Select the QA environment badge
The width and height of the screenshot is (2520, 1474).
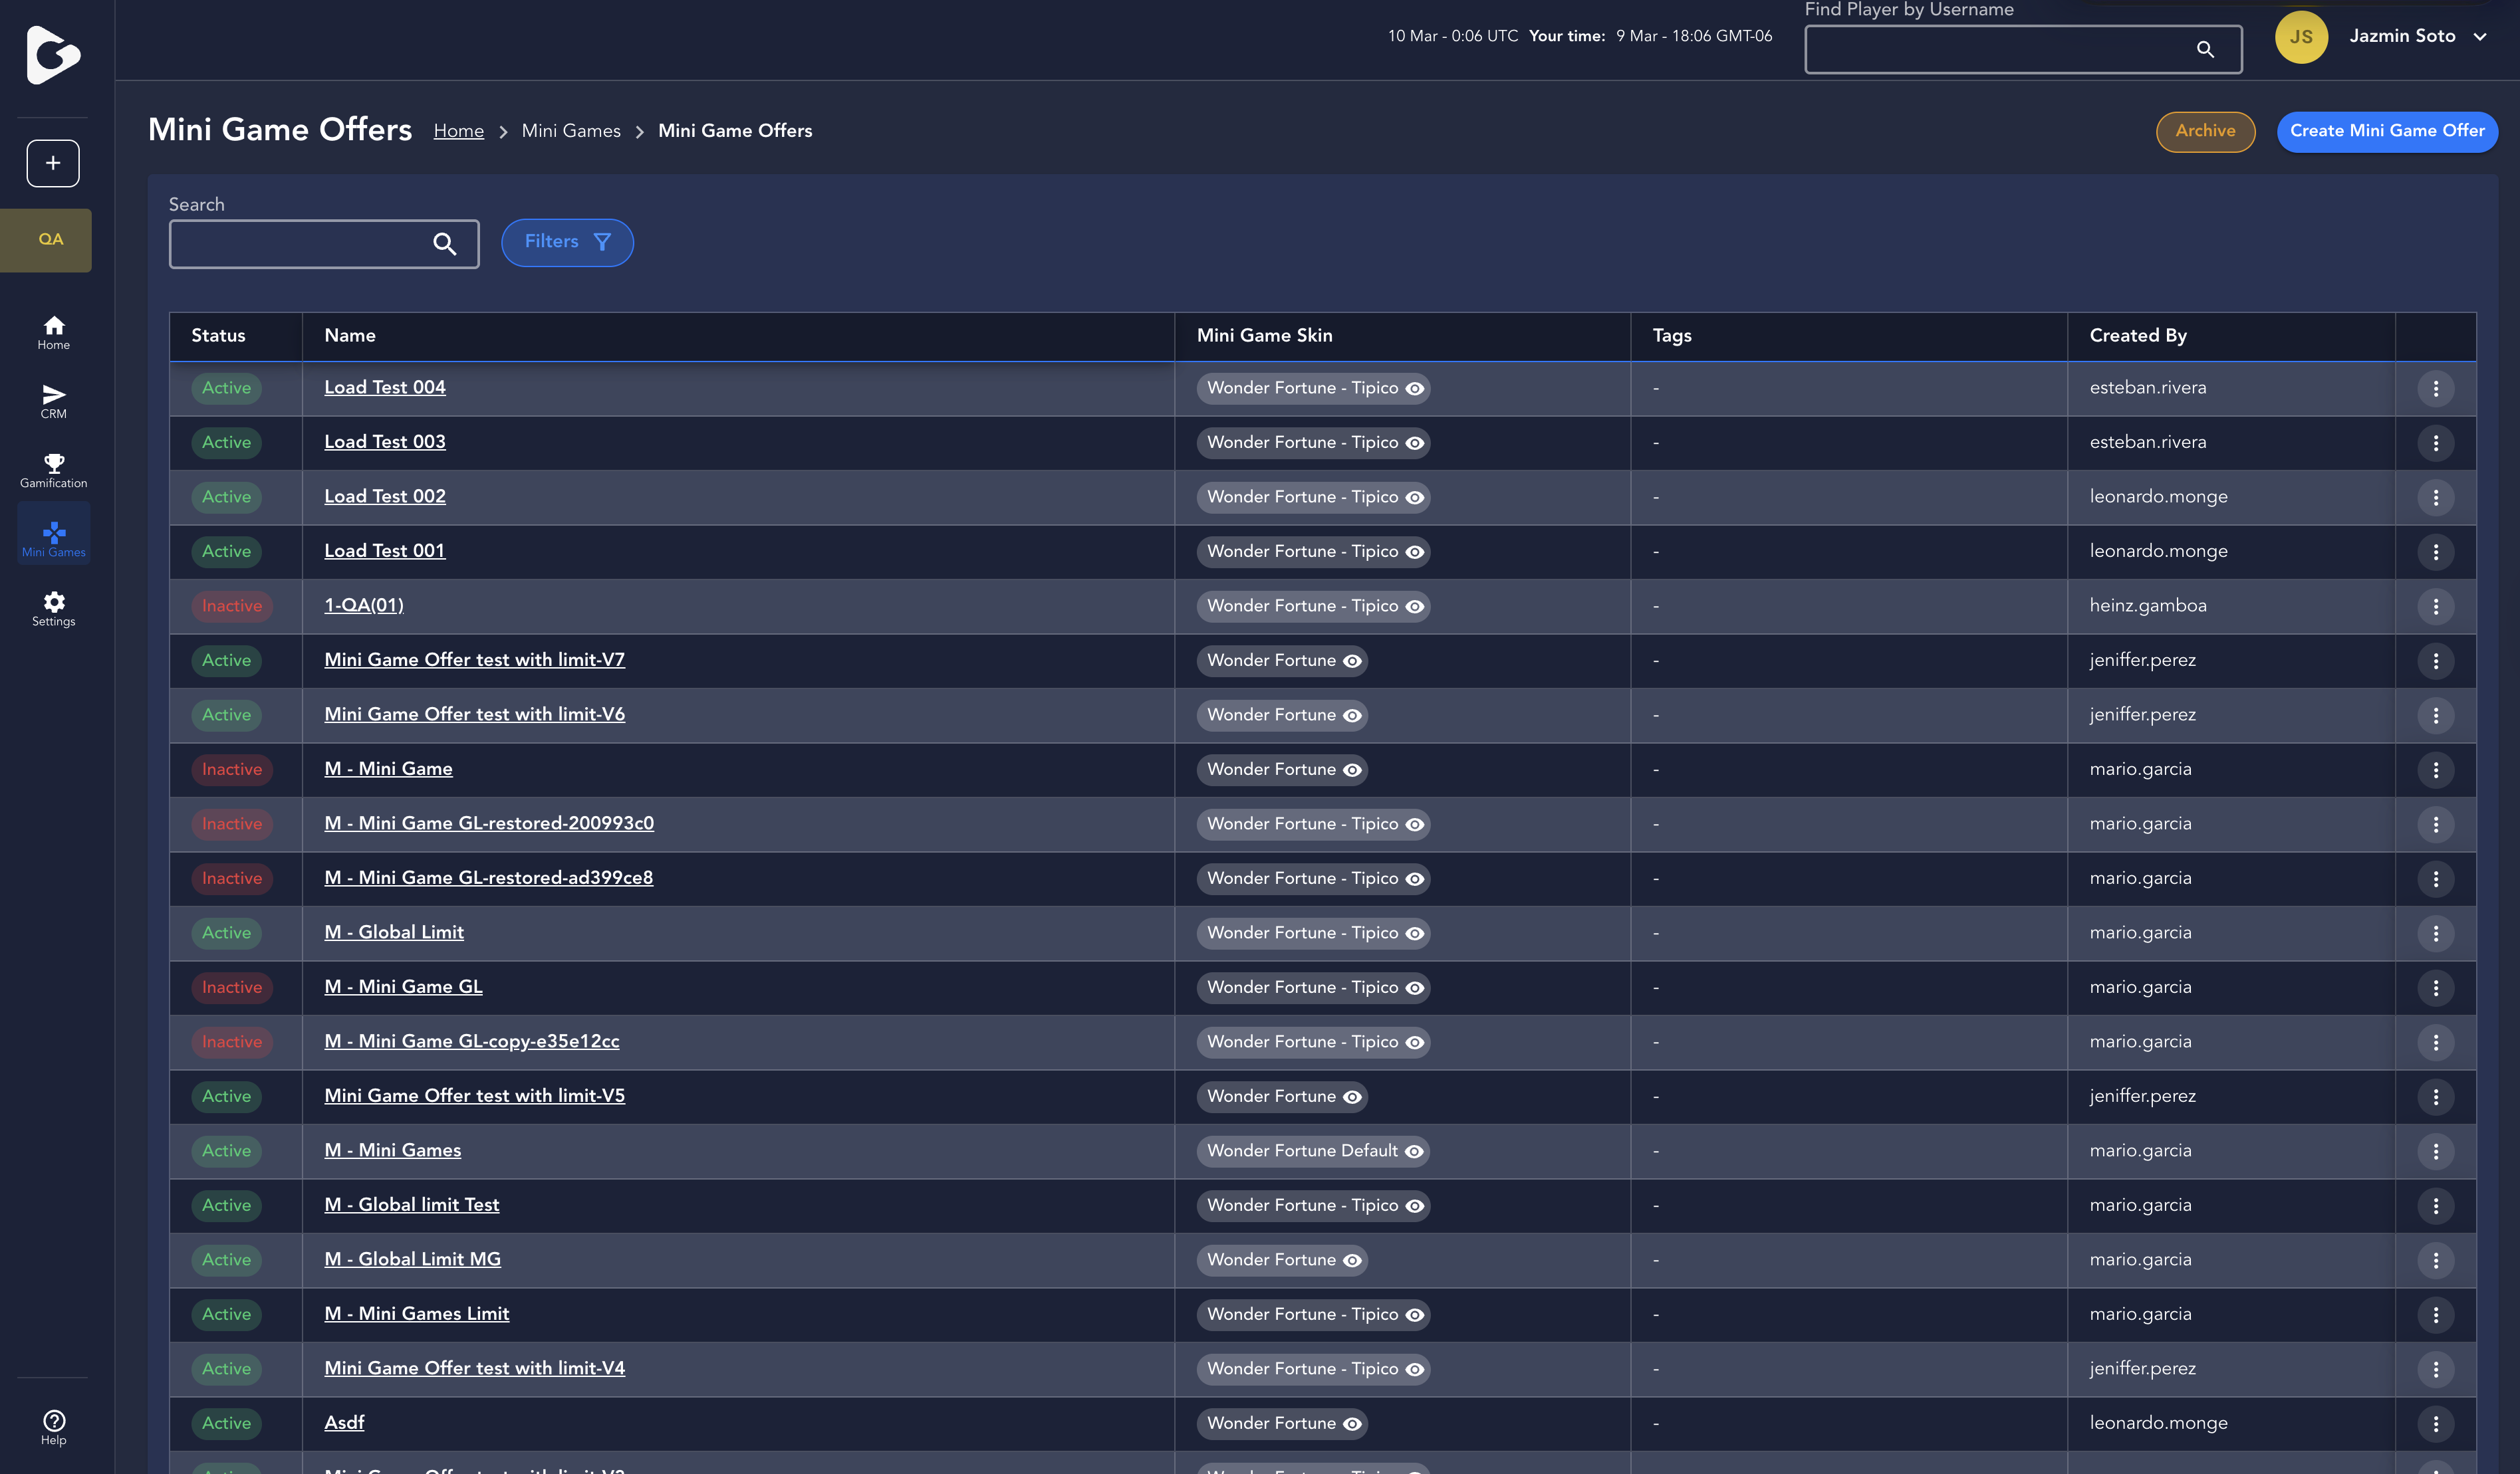50,240
